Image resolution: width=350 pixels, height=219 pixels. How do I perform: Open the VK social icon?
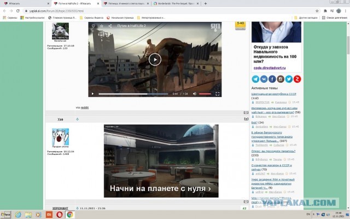pyautogui.click(x=264, y=79)
